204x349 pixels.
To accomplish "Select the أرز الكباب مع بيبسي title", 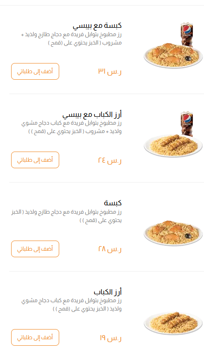I will tap(92, 114).
